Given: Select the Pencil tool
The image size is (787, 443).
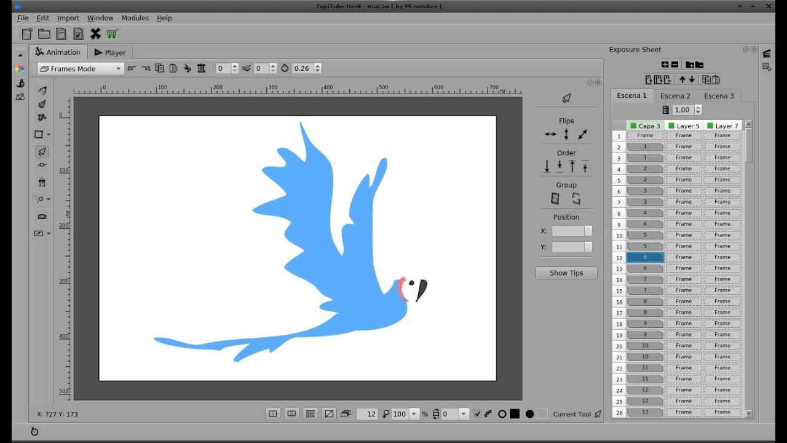Looking at the screenshot, I should (42, 90).
